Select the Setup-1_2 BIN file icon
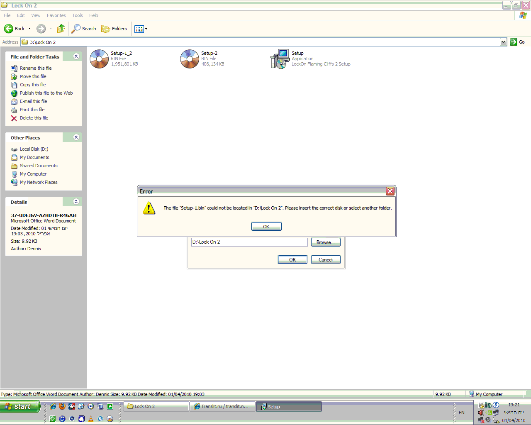The height and width of the screenshot is (425, 531). tap(99, 59)
